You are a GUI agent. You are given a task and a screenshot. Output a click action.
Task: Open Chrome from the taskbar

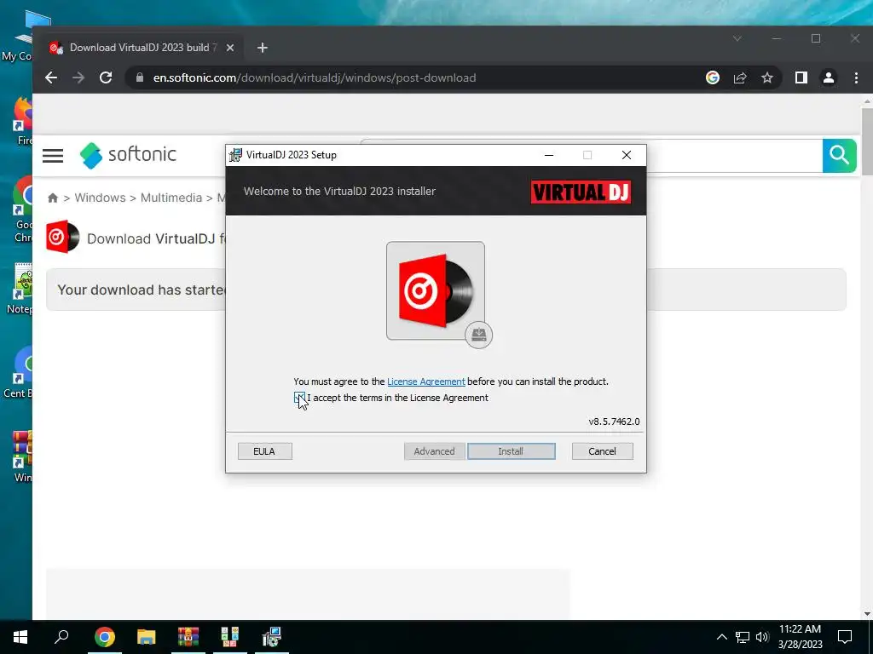pos(104,637)
